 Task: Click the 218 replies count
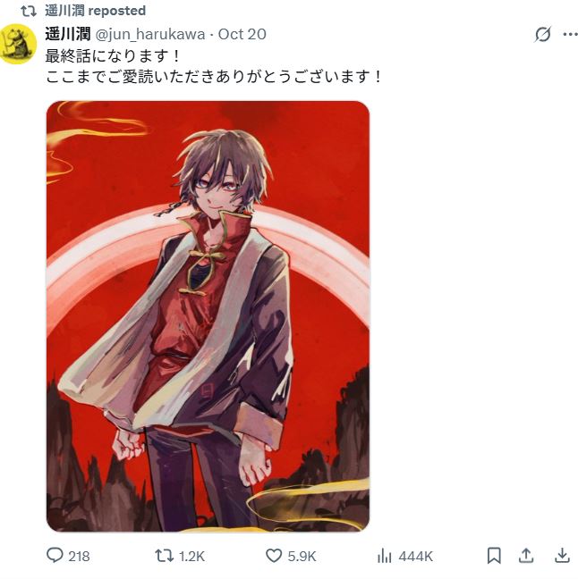(x=79, y=556)
